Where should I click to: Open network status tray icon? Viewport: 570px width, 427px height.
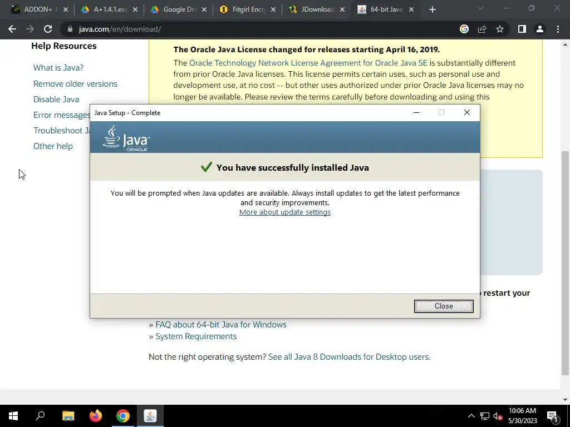coord(485,416)
